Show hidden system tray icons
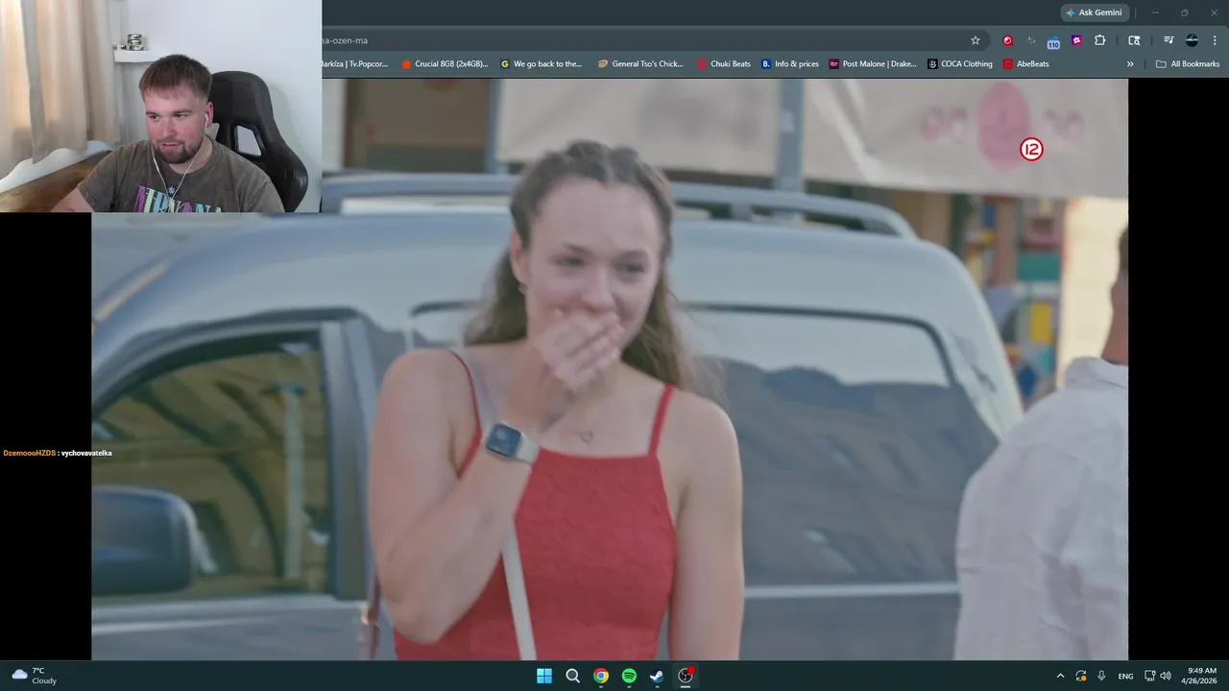Screen dimensions: 1229x691 (1060, 676)
